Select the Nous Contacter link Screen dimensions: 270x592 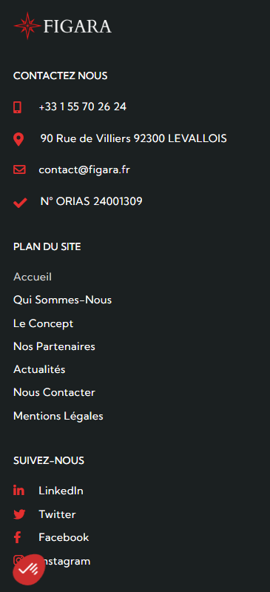55,392
